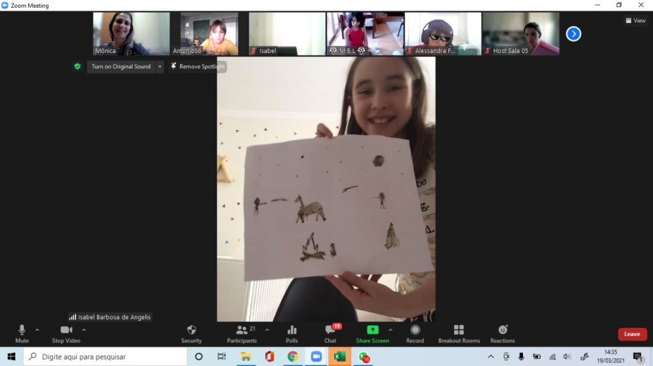
Task: Switch to the Zoom taskbar icon
Action: [316, 357]
